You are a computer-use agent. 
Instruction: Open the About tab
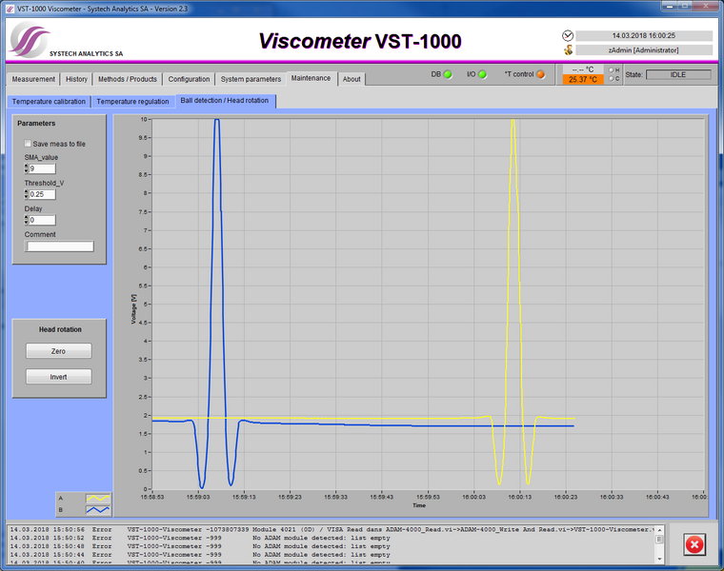pyautogui.click(x=352, y=79)
